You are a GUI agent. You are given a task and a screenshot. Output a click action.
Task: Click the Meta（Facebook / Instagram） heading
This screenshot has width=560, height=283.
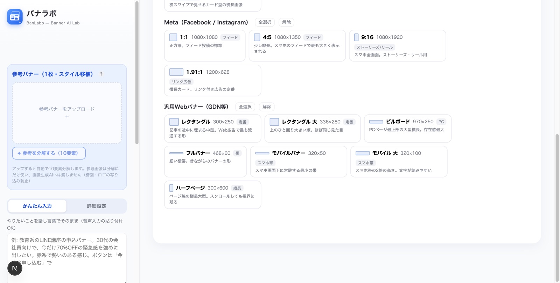pos(206,22)
